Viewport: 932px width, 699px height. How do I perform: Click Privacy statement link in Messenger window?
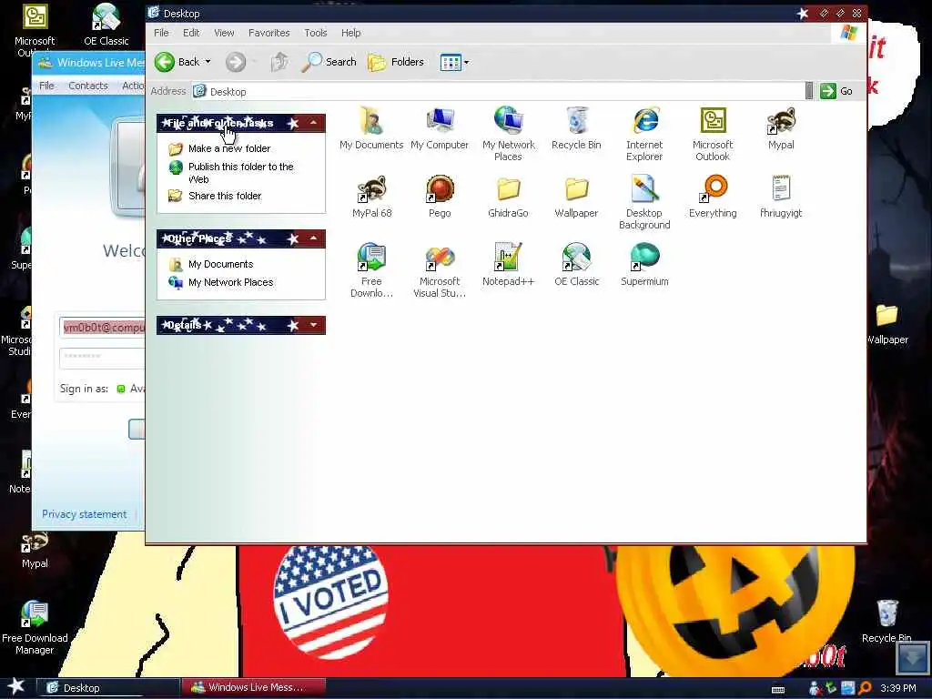point(85,514)
